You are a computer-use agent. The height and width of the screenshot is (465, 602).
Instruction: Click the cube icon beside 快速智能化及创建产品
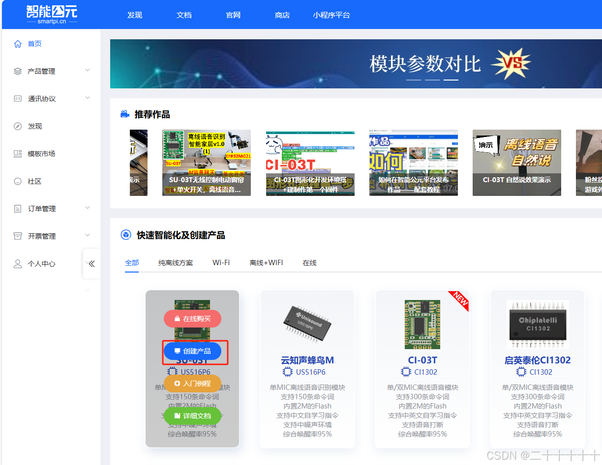(125, 235)
